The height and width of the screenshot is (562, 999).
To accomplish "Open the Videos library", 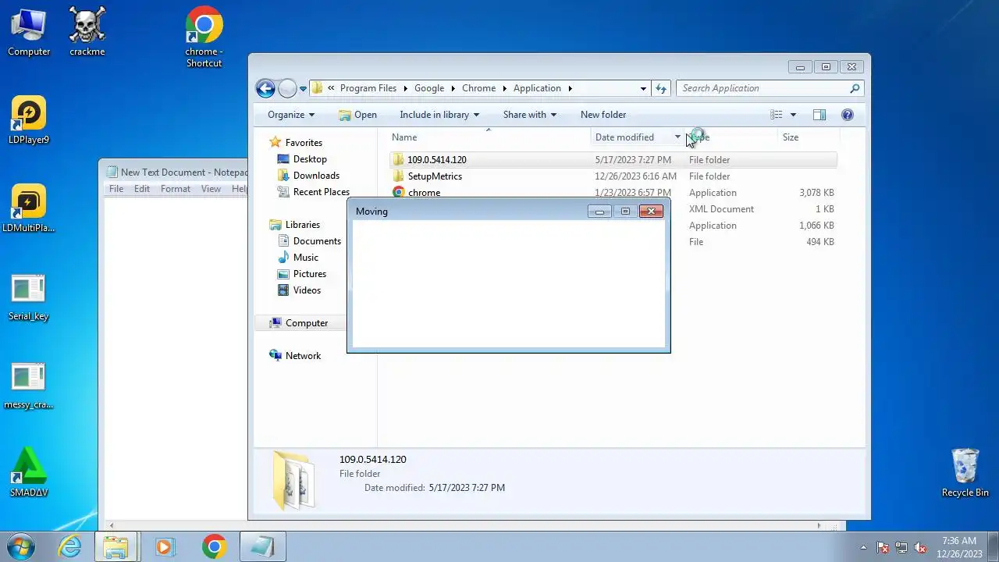I will click(x=307, y=290).
